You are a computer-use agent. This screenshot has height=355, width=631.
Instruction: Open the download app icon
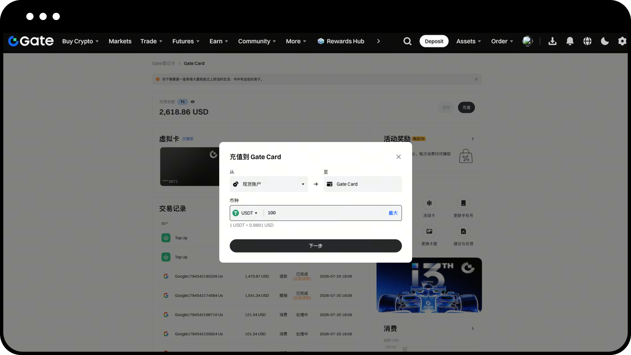coord(552,41)
